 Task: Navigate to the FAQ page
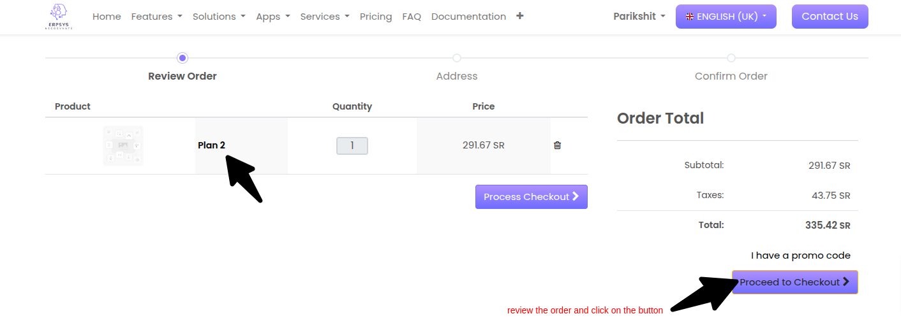point(412,17)
